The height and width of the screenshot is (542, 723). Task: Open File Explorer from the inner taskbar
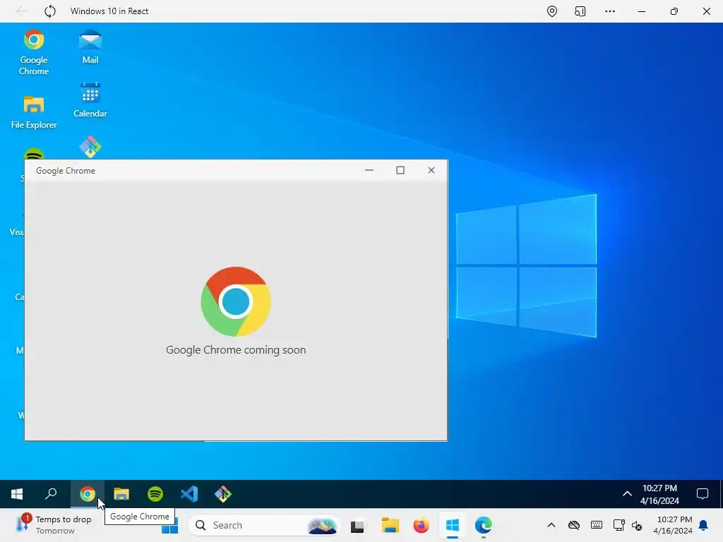(121, 494)
